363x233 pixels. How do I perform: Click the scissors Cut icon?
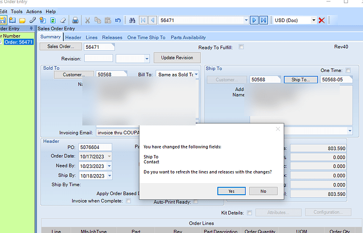coord(87,20)
